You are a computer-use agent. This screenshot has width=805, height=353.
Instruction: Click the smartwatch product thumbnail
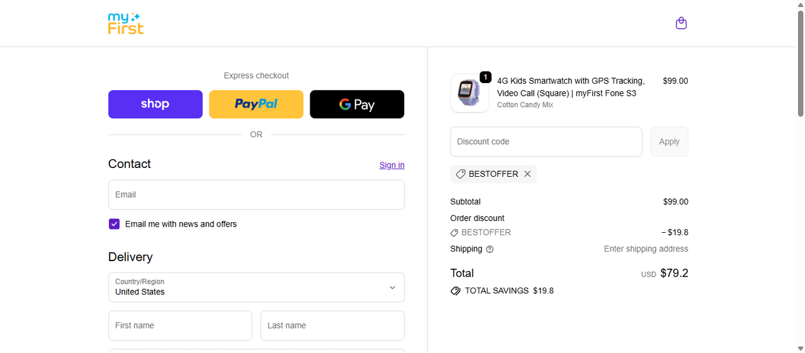point(470,93)
